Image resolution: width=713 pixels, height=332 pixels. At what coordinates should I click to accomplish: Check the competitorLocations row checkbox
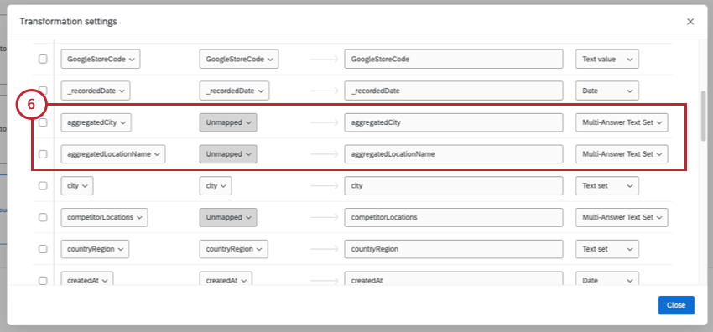pos(43,217)
